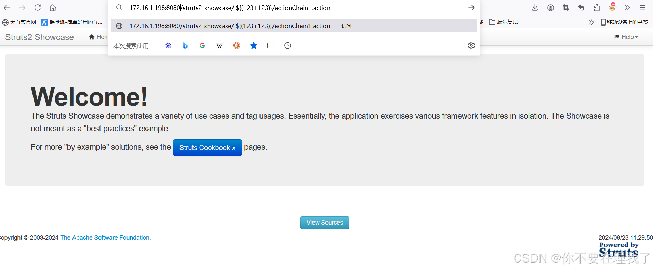The image size is (653, 269).
Task: Search open tabs with tab icon
Action: tap(271, 45)
